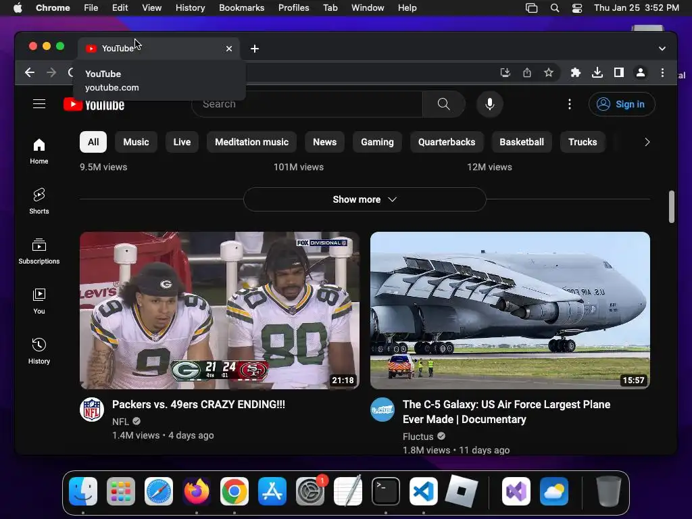The width and height of the screenshot is (692, 519).
Task: Go to Home in sidebar
Action: 39,151
